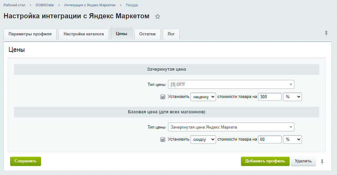Image resolution: width=337 pixels, height=175 pixels.
Task: Open the скидку dropdown
Action: 203,139
